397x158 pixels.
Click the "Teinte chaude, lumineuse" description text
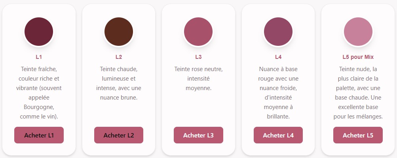click(119, 83)
